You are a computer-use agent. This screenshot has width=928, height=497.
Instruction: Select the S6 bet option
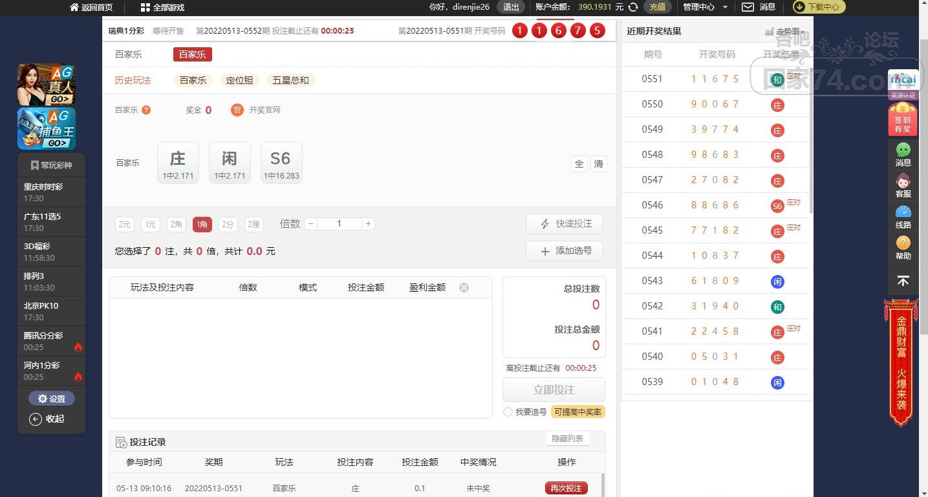pyautogui.click(x=281, y=162)
